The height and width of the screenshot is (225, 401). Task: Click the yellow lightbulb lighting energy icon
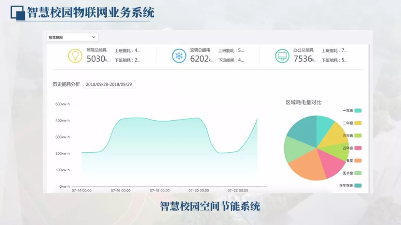click(75, 56)
